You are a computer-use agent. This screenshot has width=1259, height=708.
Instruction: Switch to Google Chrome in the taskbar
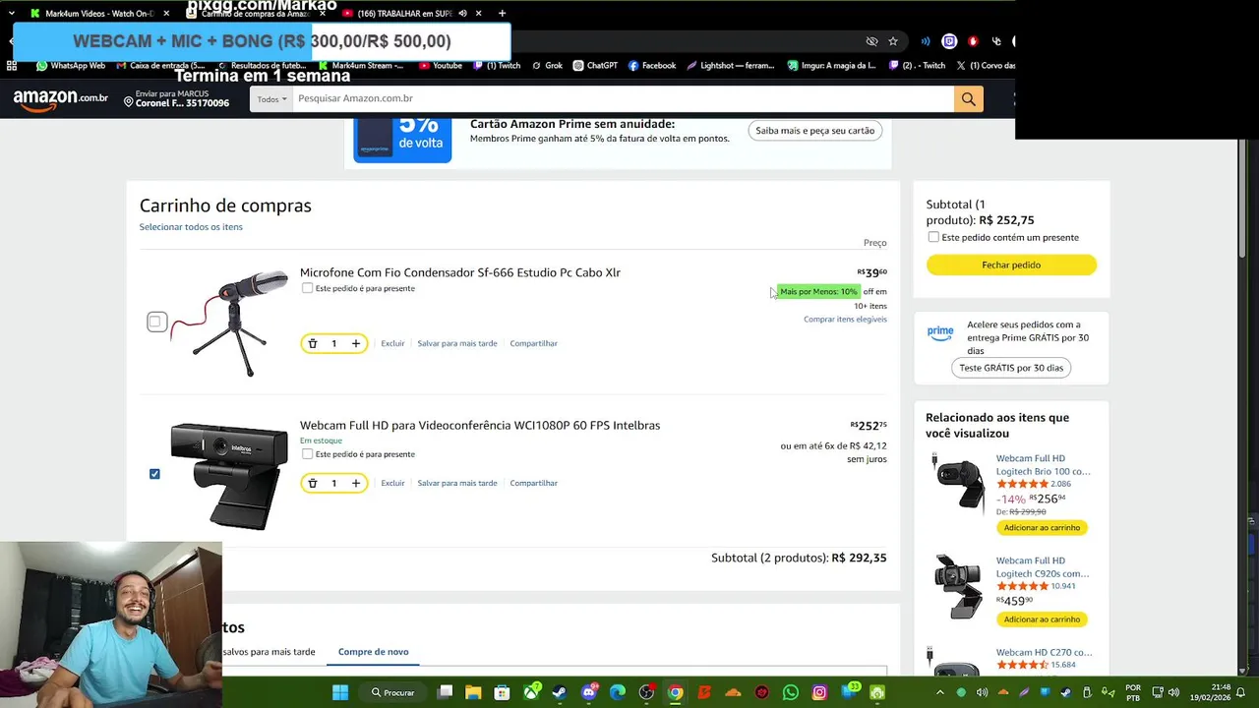(x=676, y=692)
